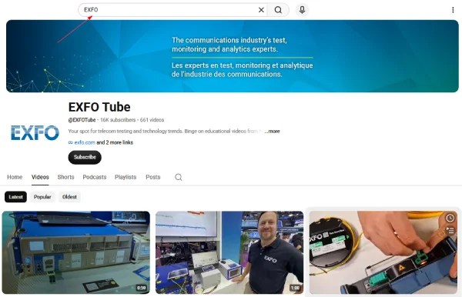Go to the Podcasts tab
The image size is (462, 297).
click(x=95, y=177)
